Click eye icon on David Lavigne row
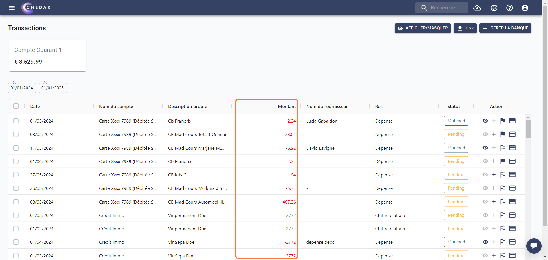548x260 pixels. (485, 148)
